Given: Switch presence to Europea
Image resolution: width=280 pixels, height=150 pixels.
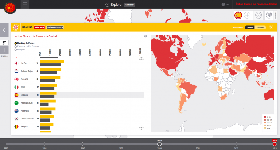Looking at the screenshot, I should tap(260, 27).
